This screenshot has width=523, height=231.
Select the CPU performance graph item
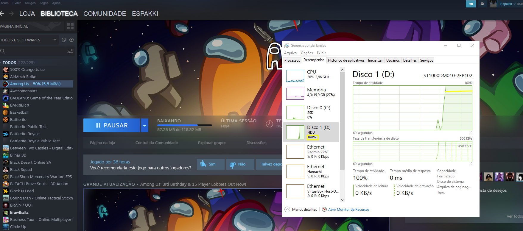311,76
